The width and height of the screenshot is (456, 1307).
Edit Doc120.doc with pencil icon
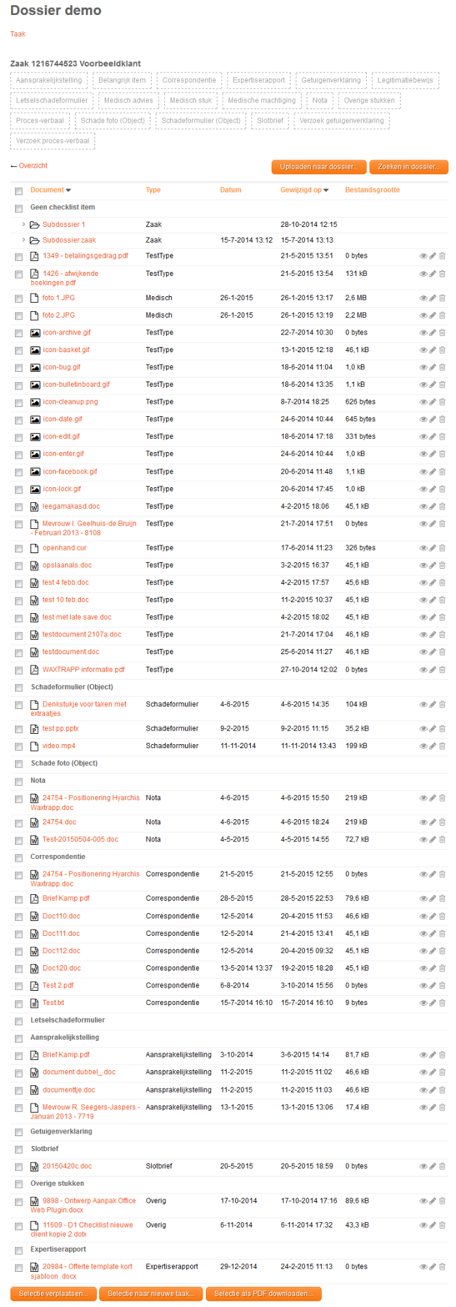coord(433,969)
